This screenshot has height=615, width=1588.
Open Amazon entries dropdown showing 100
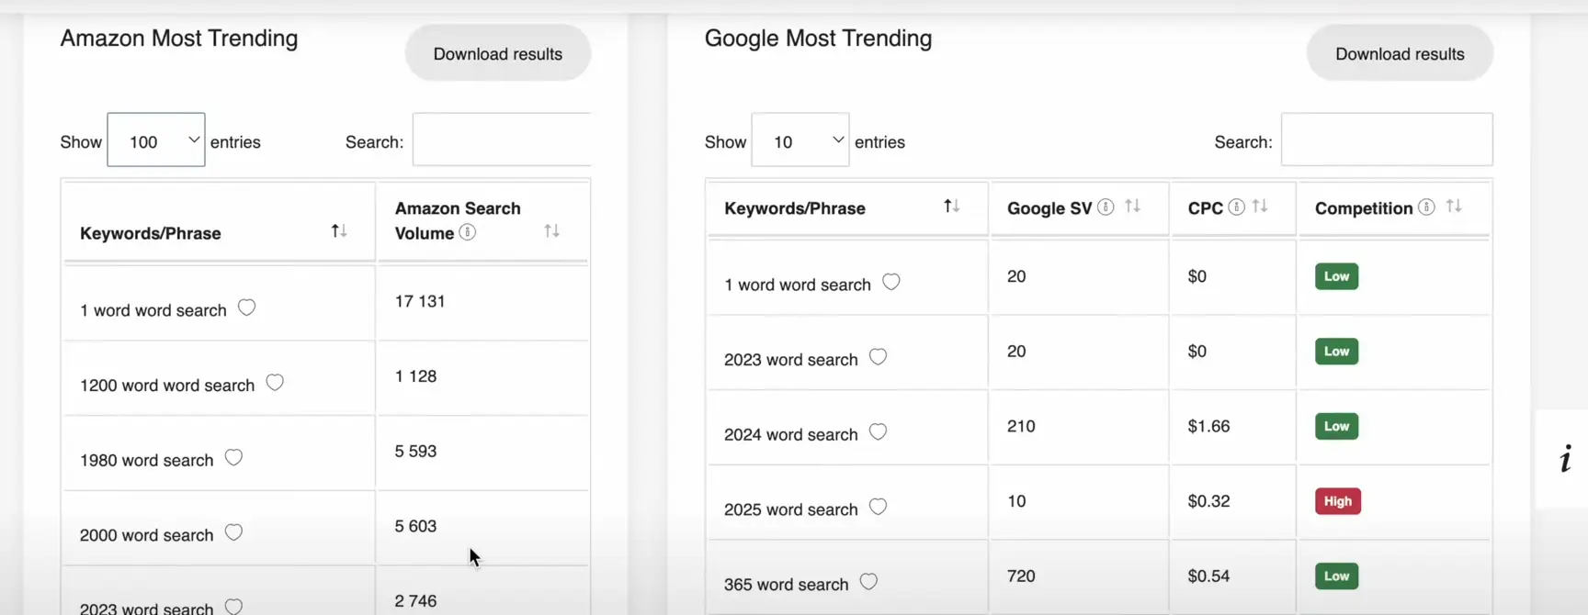pos(156,140)
